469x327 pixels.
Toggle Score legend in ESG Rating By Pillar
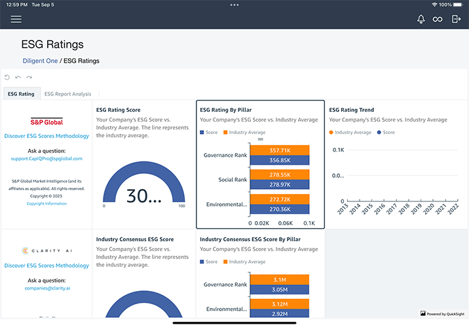209,132
